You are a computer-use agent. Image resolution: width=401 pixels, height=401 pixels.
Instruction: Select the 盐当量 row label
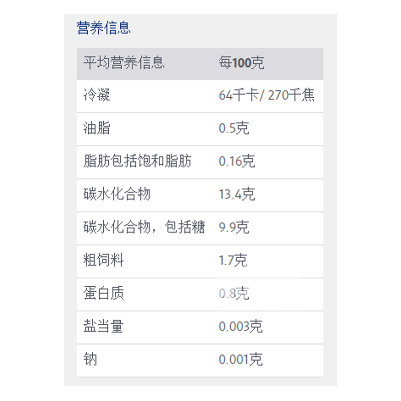[x=103, y=327]
